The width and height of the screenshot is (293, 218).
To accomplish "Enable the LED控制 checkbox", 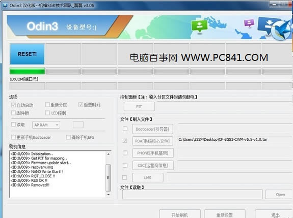I will point(47,113).
